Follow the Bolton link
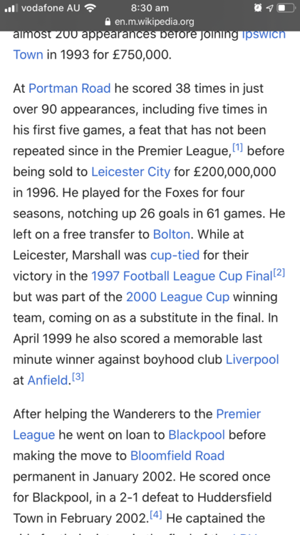The width and height of the screenshot is (300, 535). tap(172, 235)
